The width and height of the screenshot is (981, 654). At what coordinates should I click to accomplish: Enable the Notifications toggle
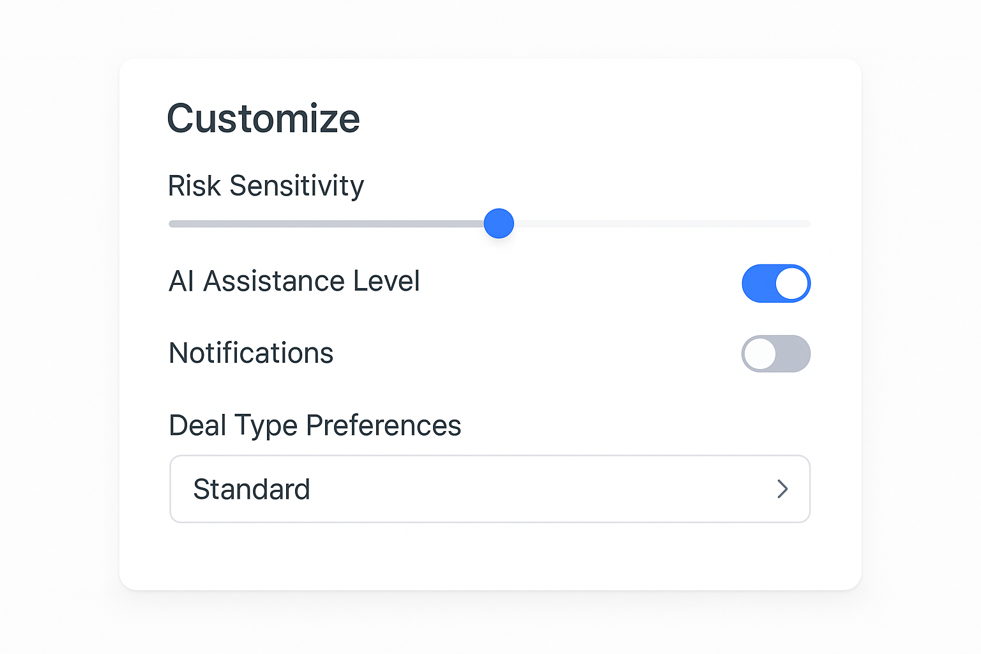coord(776,354)
